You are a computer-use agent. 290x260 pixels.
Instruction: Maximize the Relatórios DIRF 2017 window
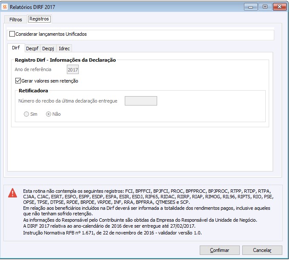click(265, 7)
